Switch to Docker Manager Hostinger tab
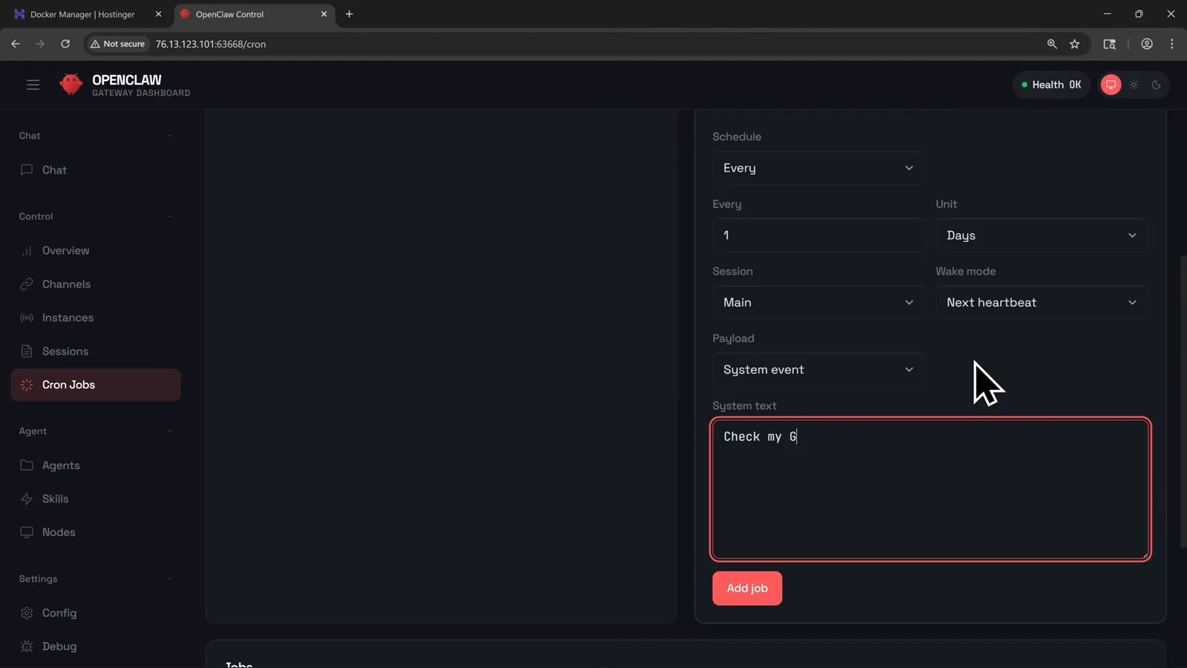 [x=83, y=14]
